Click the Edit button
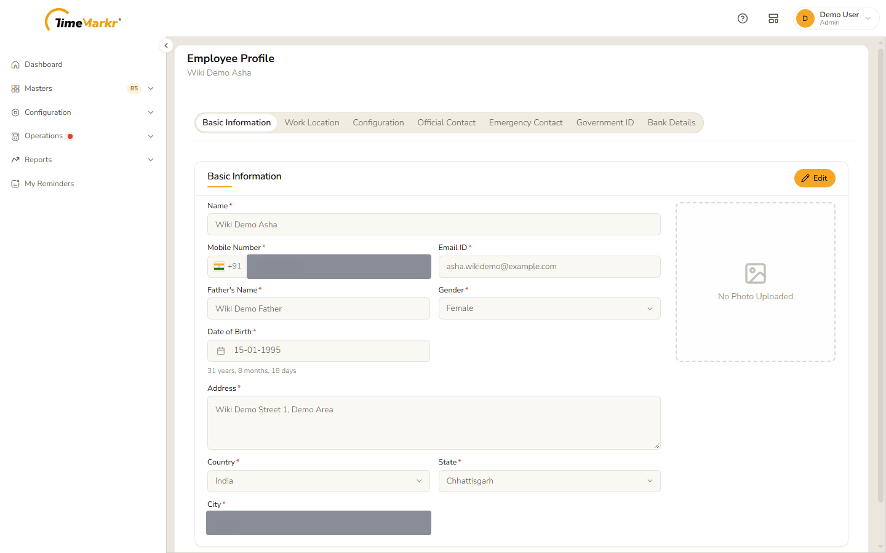The height and width of the screenshot is (553, 886). coord(815,178)
